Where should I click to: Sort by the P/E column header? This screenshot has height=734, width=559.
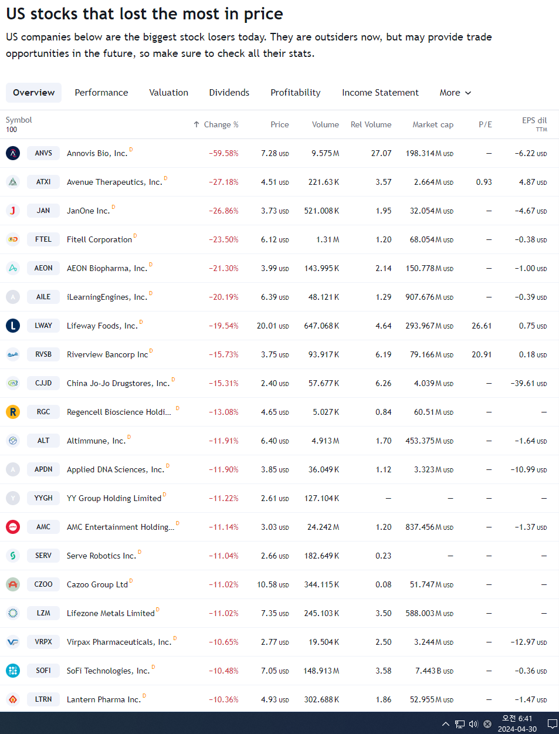pyautogui.click(x=485, y=124)
